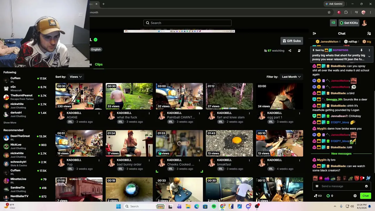
Task: Click the Windows Start button
Action: pos(118,206)
